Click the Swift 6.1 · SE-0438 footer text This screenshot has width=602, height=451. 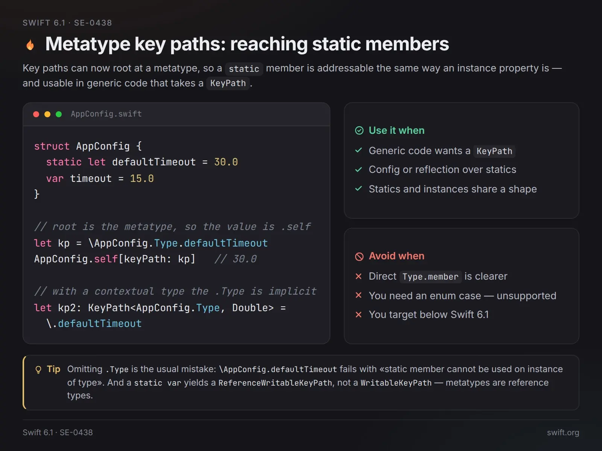[58, 433]
